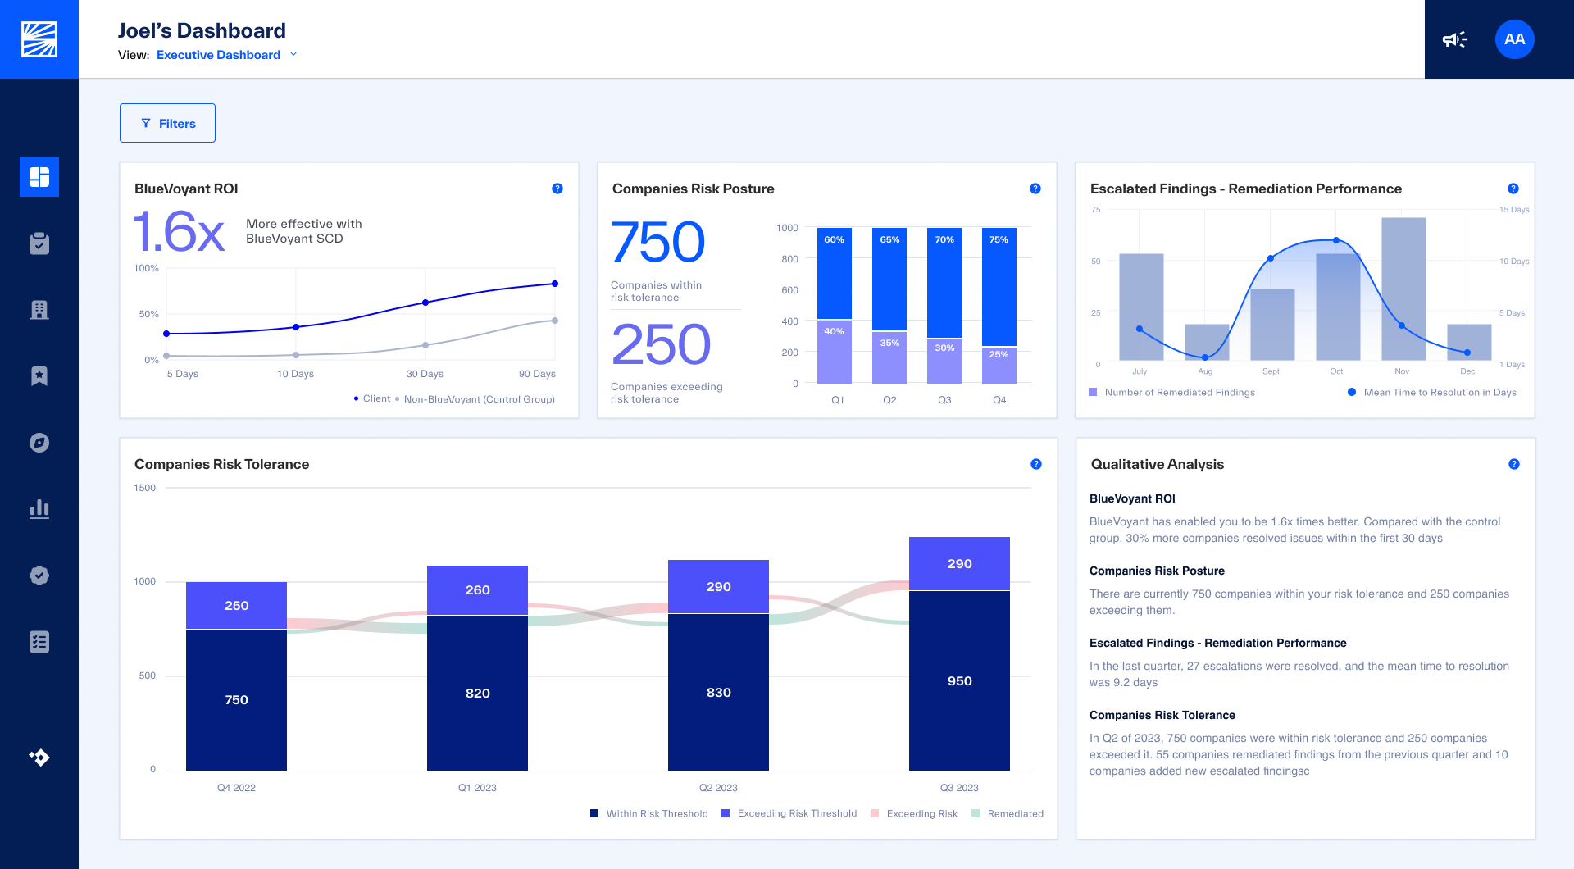Click the Client legend entry
The image size is (1574, 869).
point(372,398)
